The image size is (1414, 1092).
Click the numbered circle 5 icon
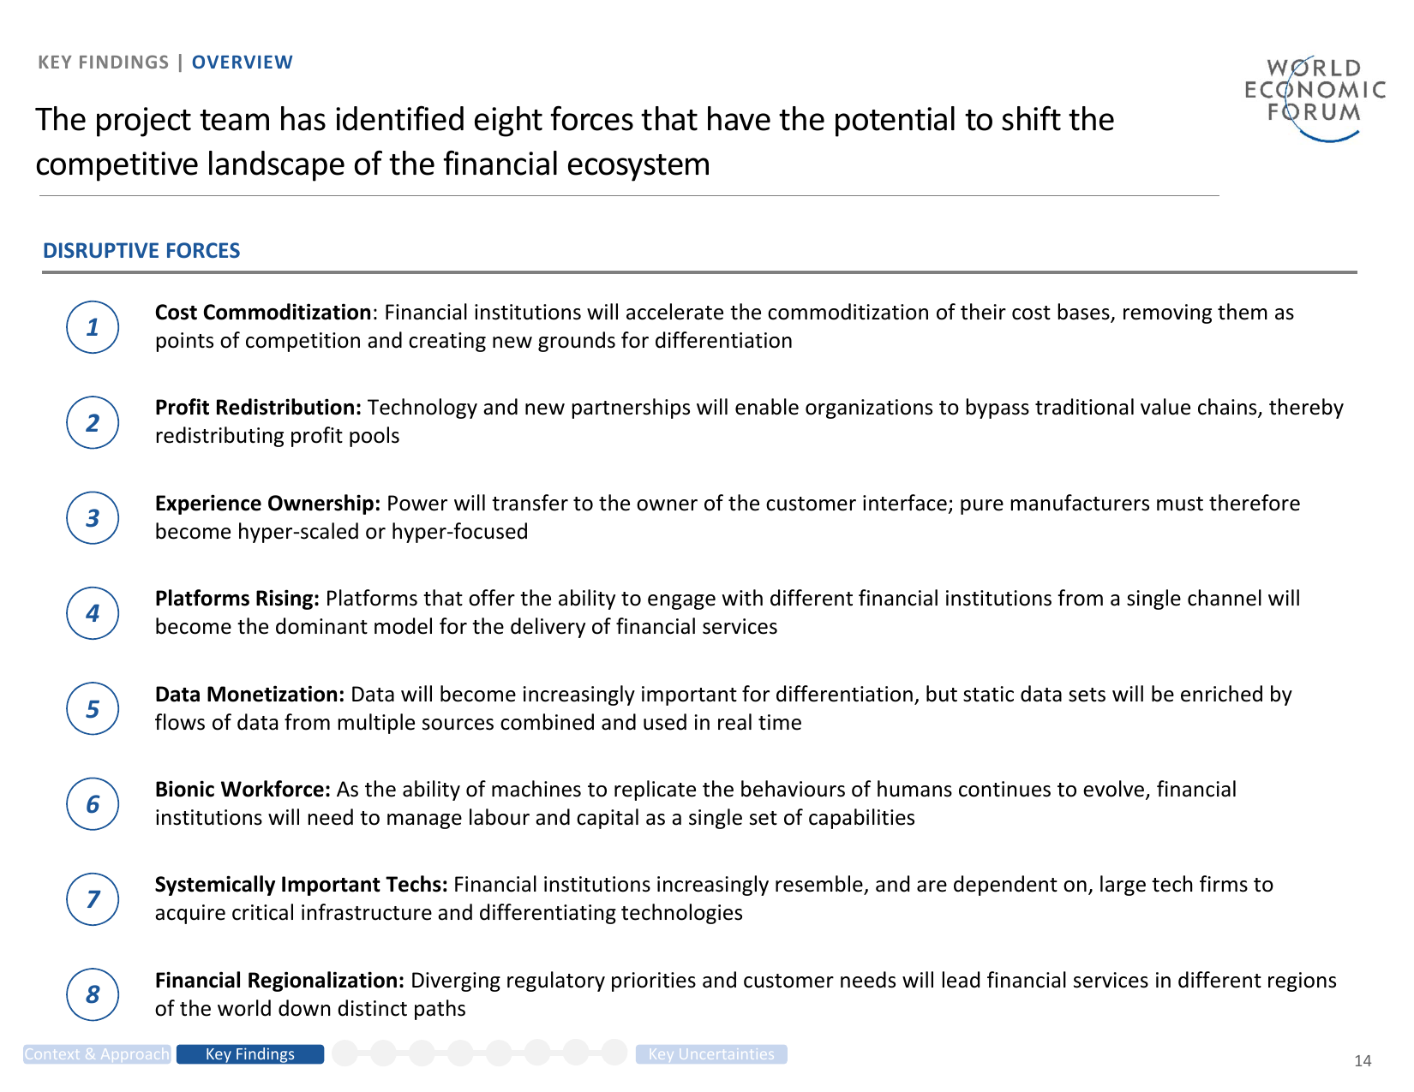(x=93, y=709)
